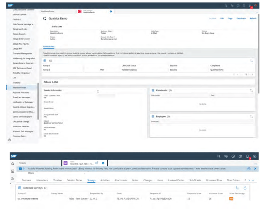The width and height of the screenshot is (261, 210).
Task: Select the Ticket Description condition row
Action: [148, 70]
